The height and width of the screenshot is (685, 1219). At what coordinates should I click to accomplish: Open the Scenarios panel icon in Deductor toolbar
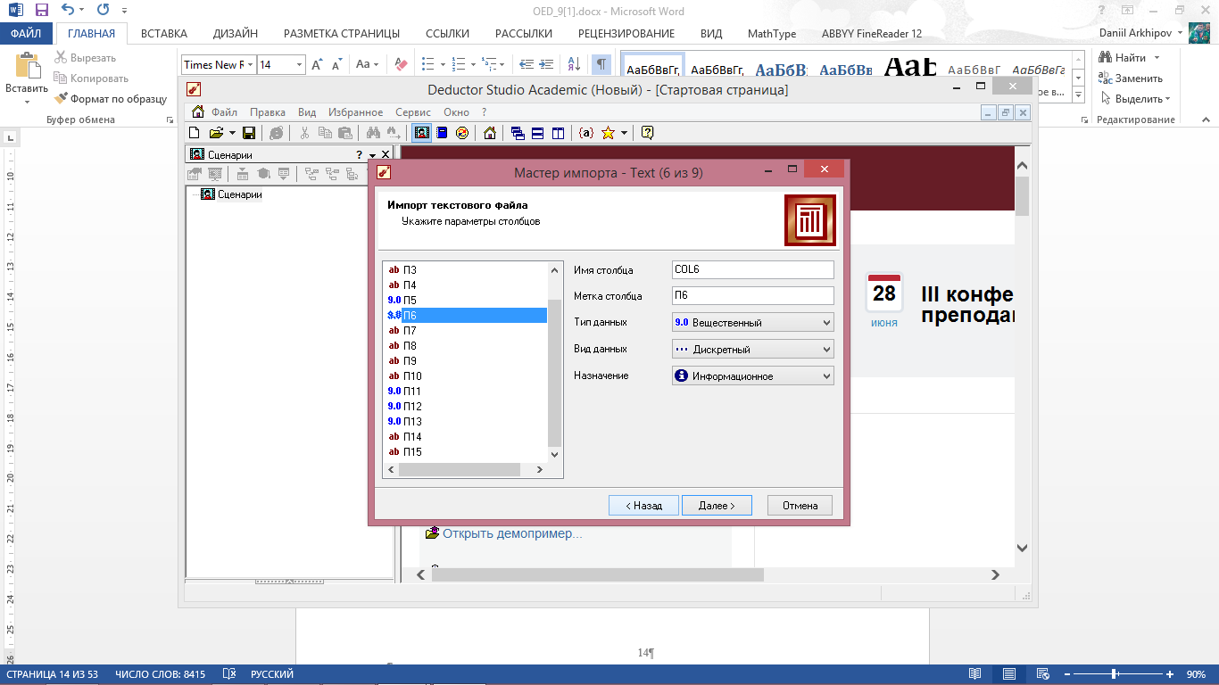tap(422, 133)
